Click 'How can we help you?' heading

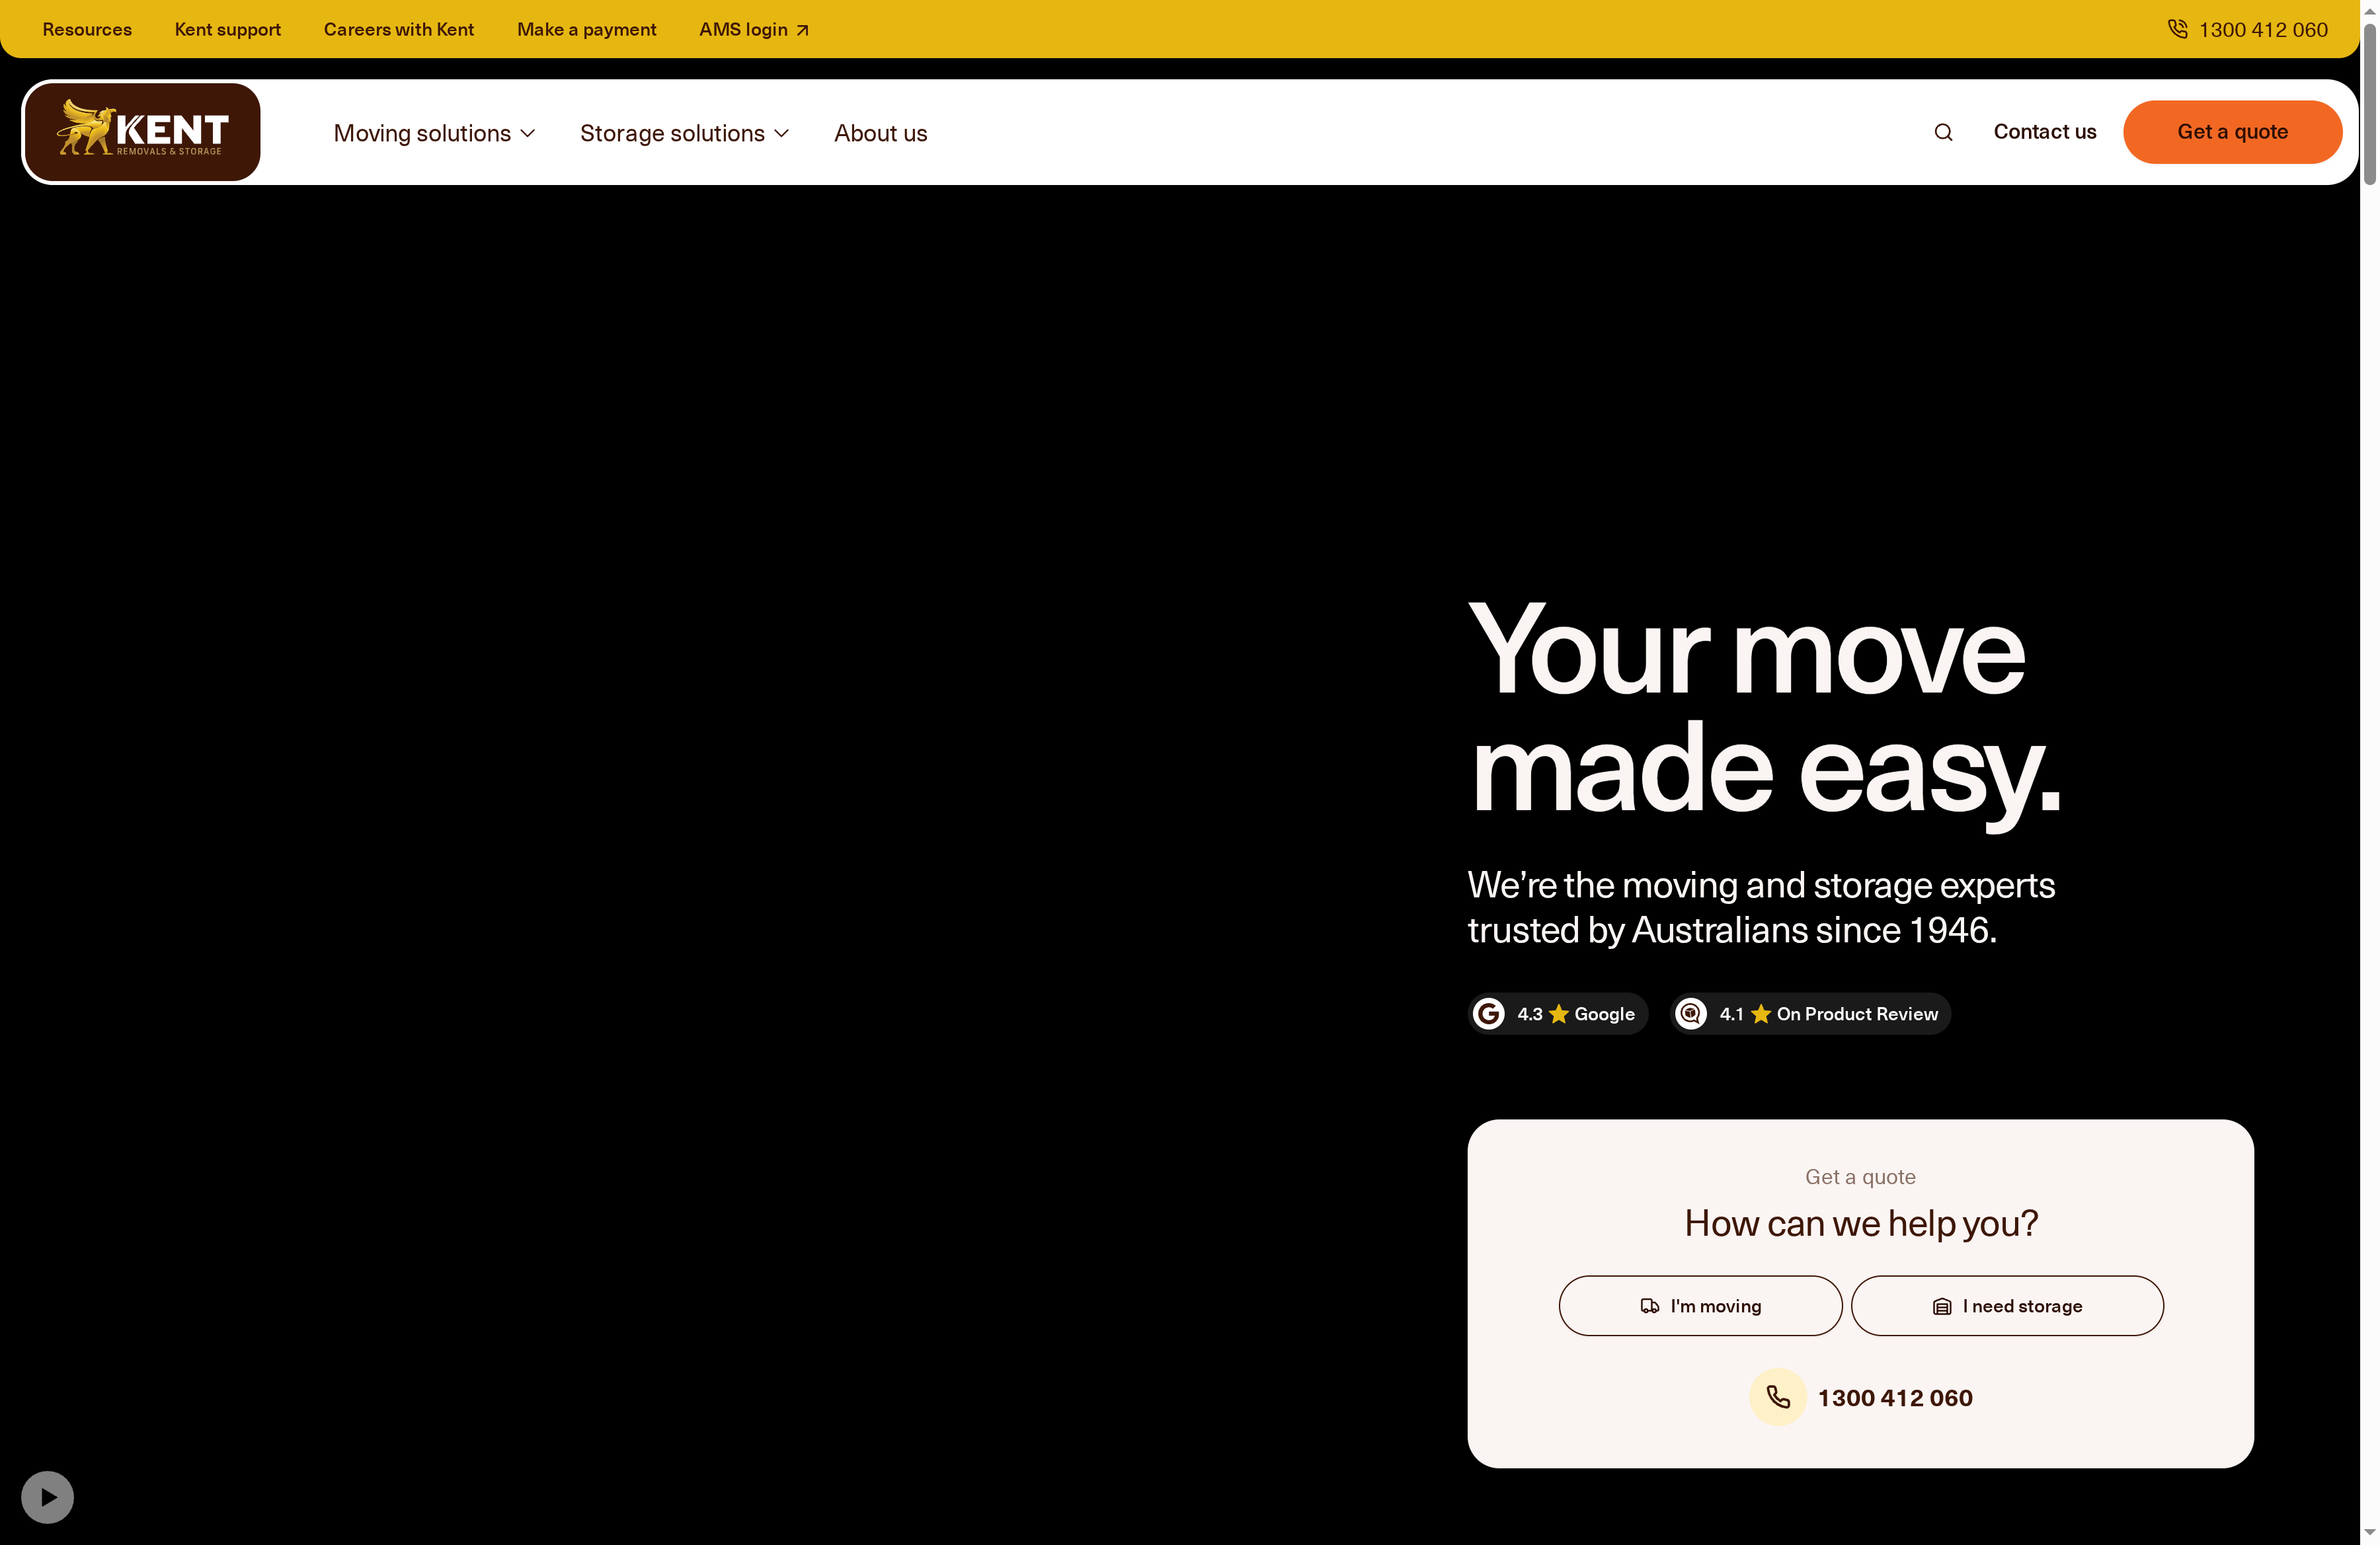click(1861, 1223)
